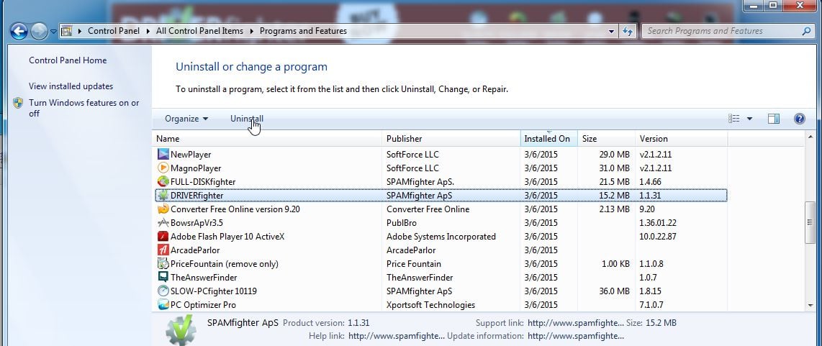Sort by the Version column header
Screen dimensions: 822x346
point(682,139)
